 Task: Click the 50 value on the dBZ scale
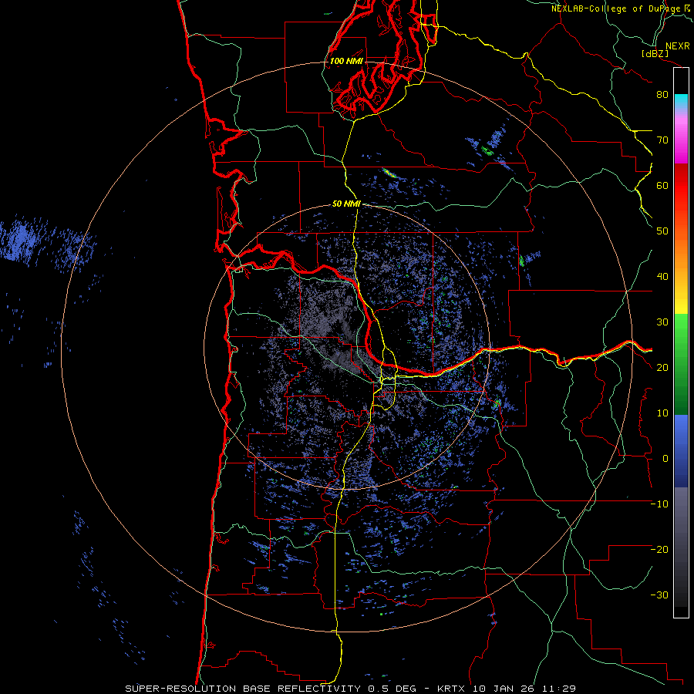pos(662,231)
